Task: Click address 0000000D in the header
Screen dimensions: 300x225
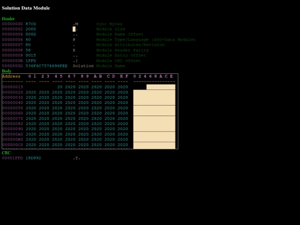Action: tap(12, 66)
